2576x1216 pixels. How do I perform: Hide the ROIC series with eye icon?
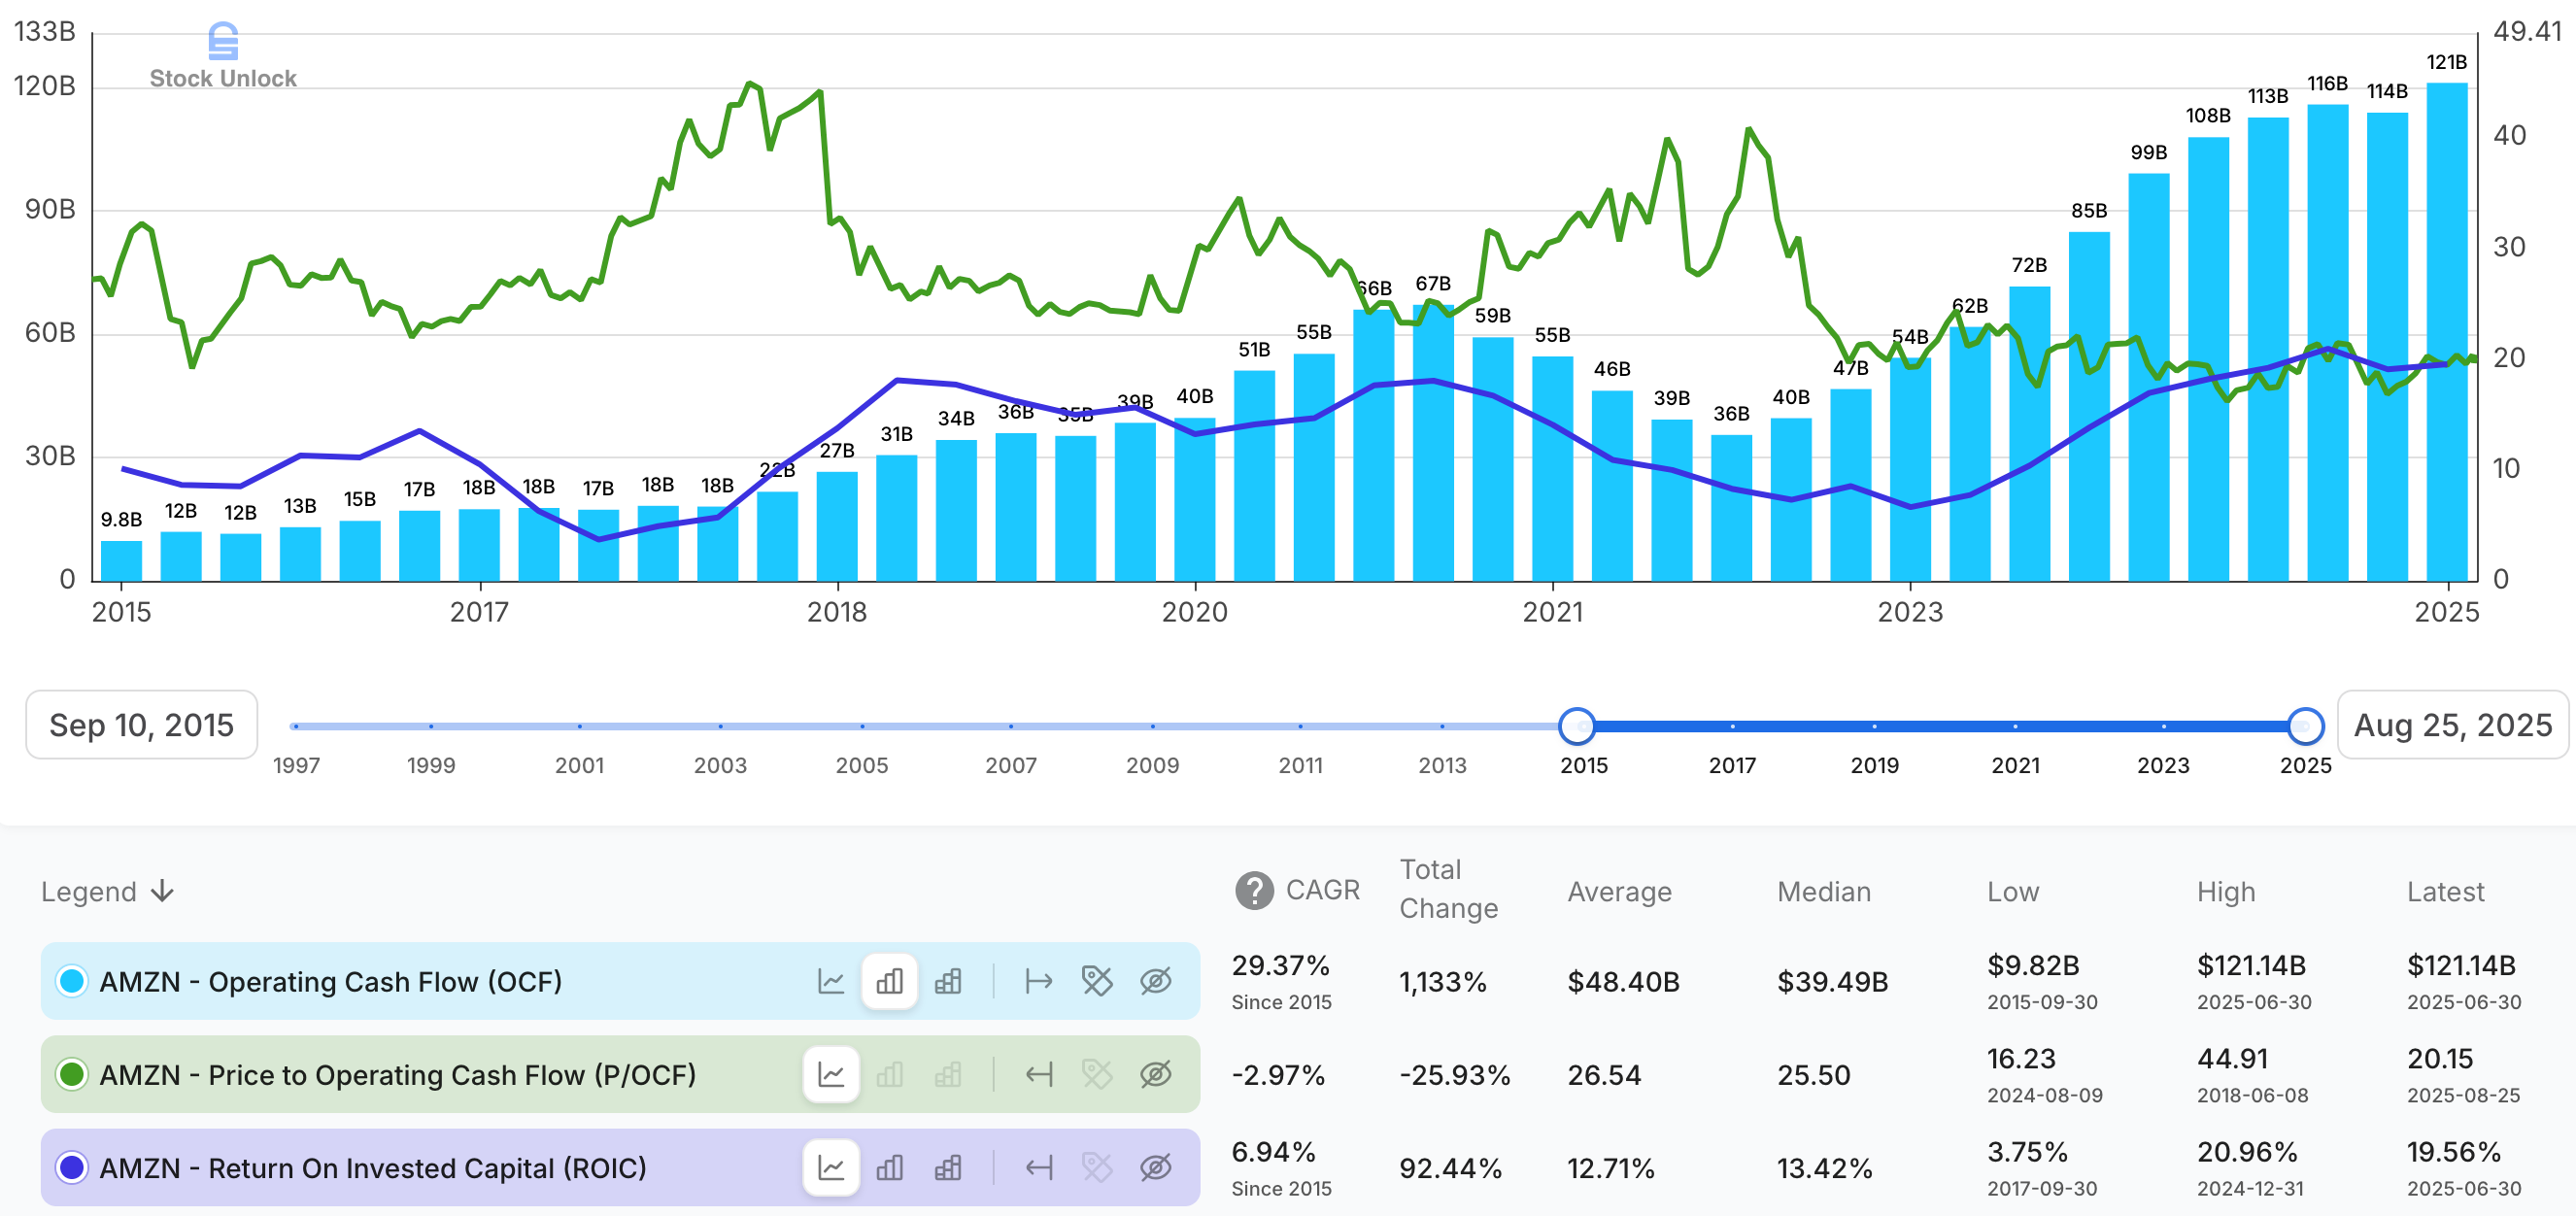(1156, 1167)
